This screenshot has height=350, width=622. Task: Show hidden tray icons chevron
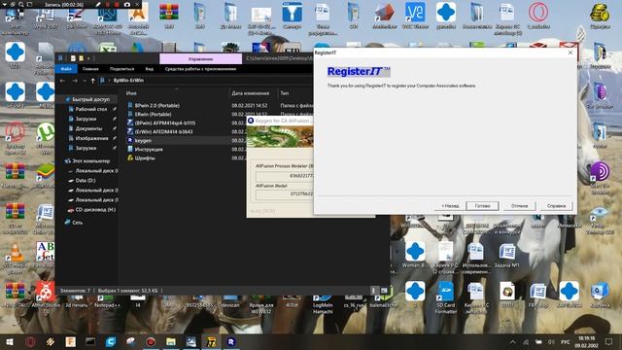[512, 341]
